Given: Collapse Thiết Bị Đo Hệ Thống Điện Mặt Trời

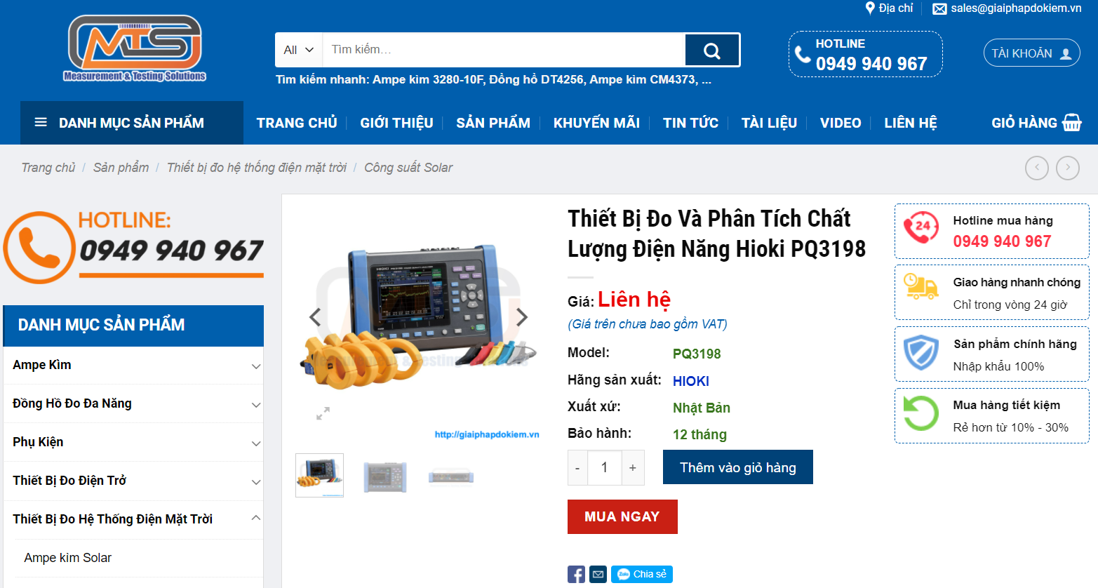Looking at the screenshot, I should 256,518.
